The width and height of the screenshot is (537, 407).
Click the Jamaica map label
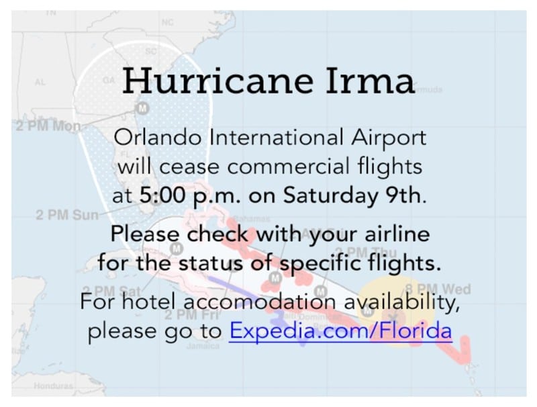point(203,346)
